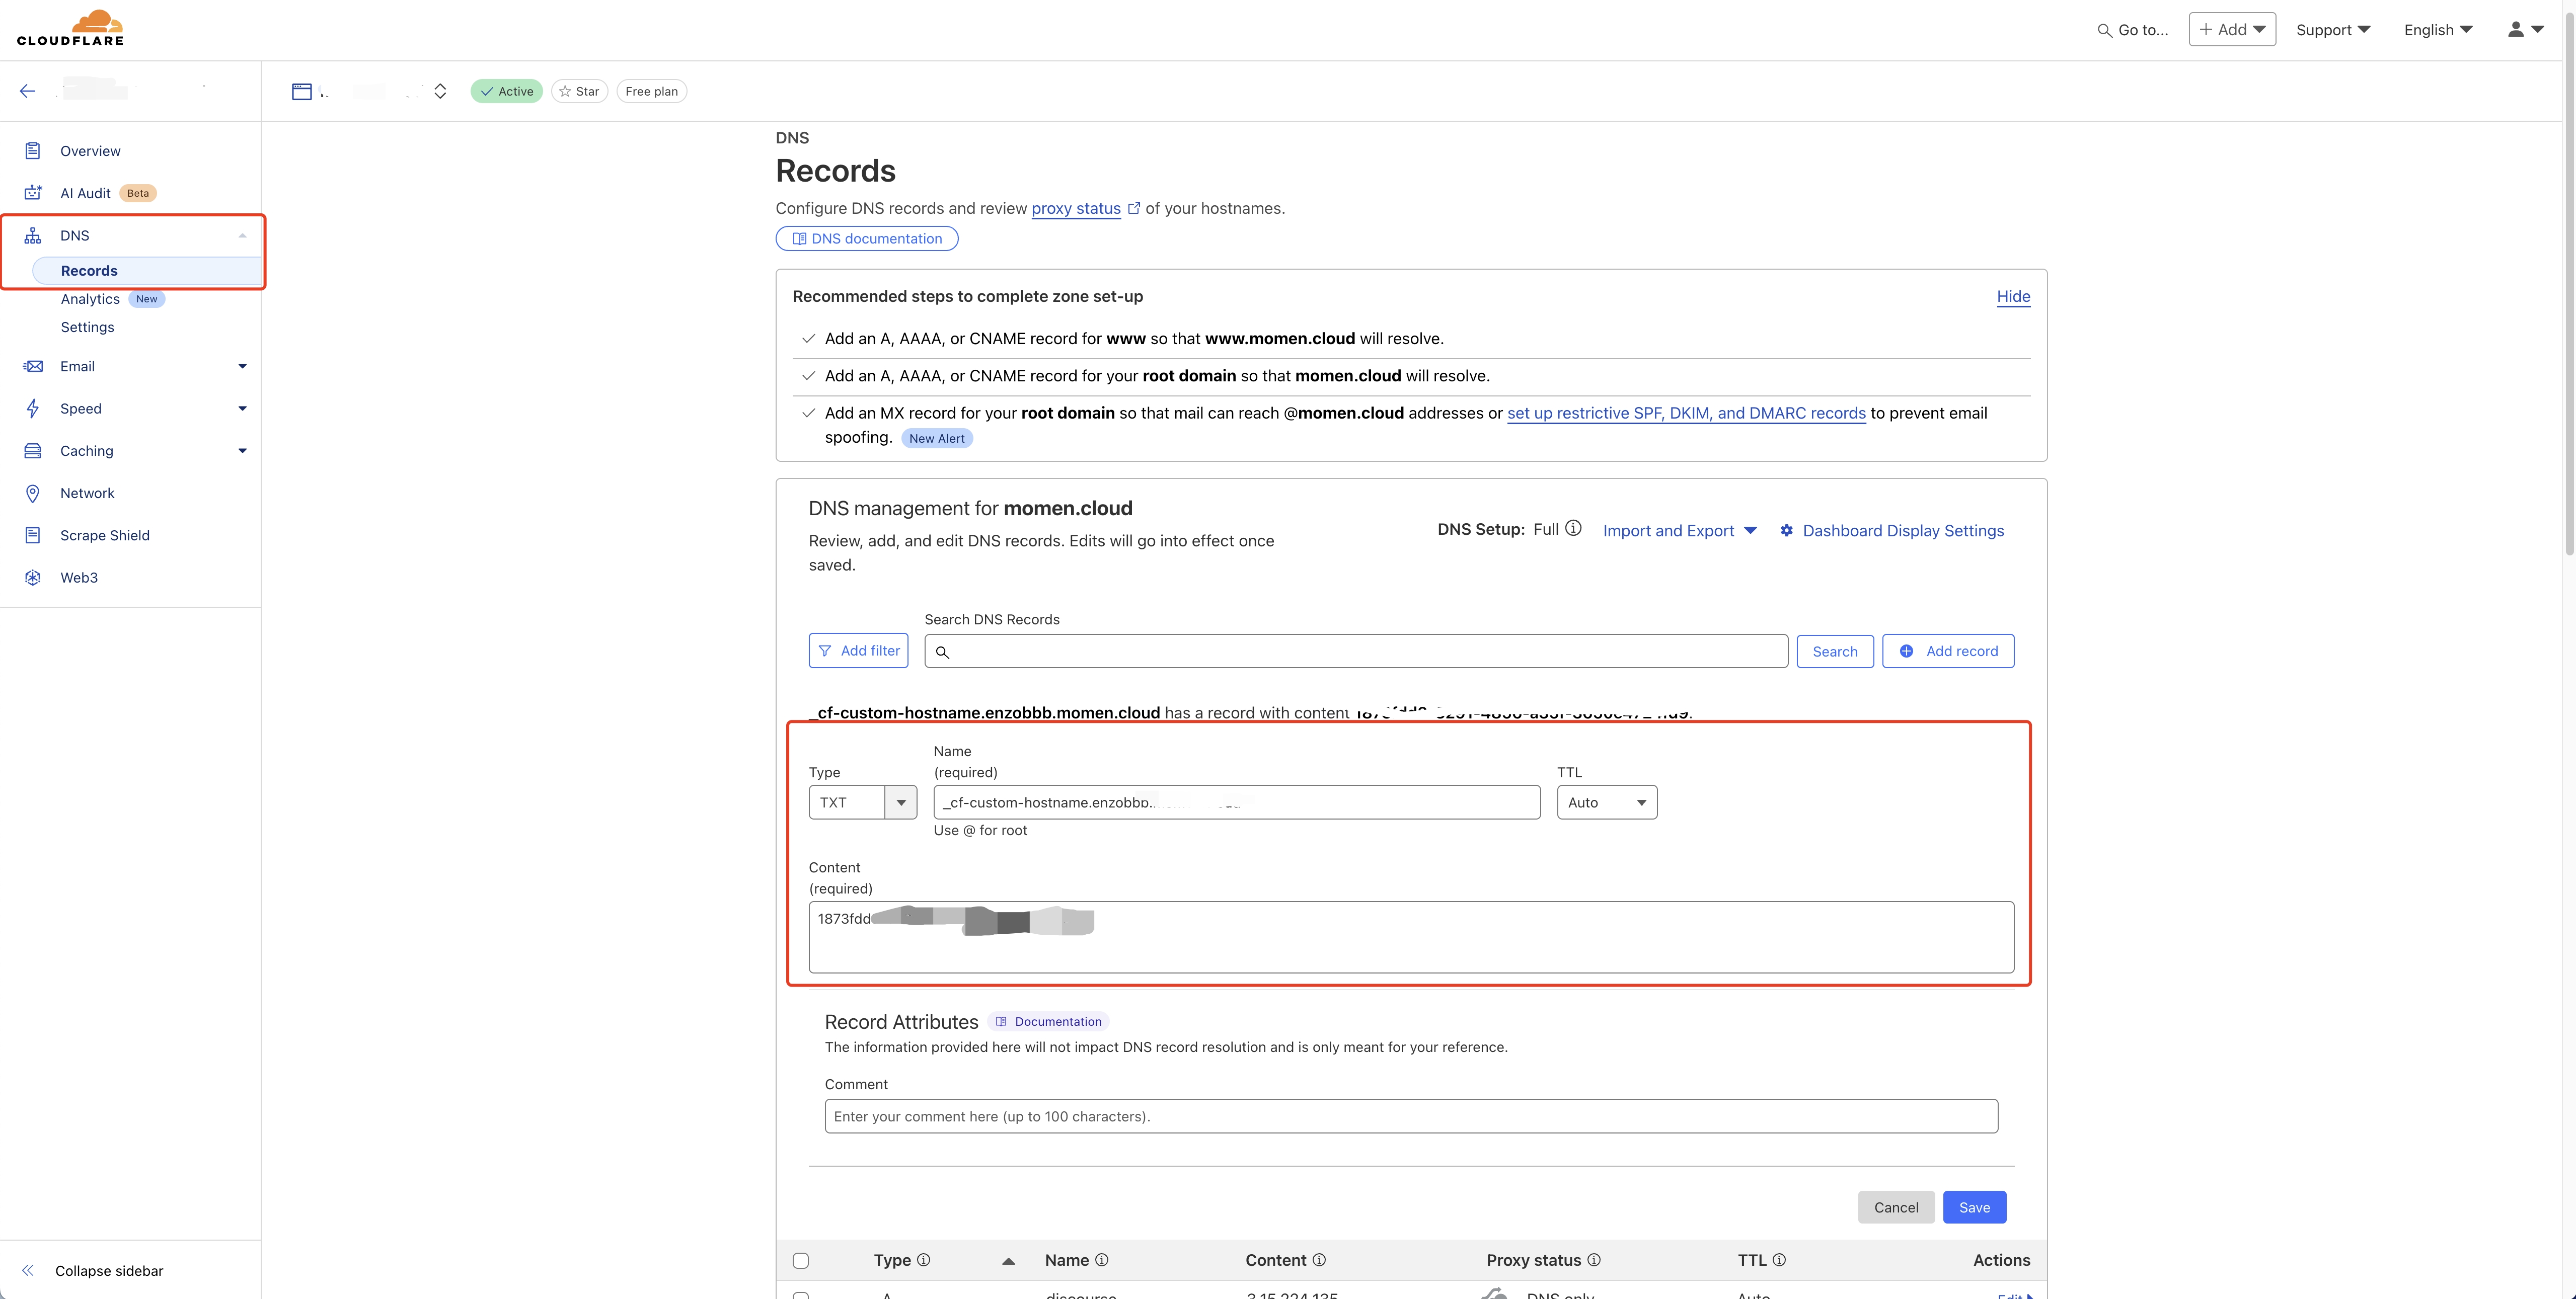Follow the proxy status link
2576x1299 pixels.
click(x=1076, y=208)
